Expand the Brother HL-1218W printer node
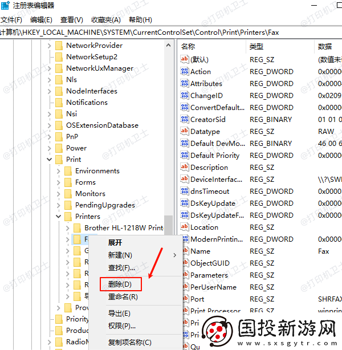342x350 pixels. pyautogui.click(x=68, y=228)
